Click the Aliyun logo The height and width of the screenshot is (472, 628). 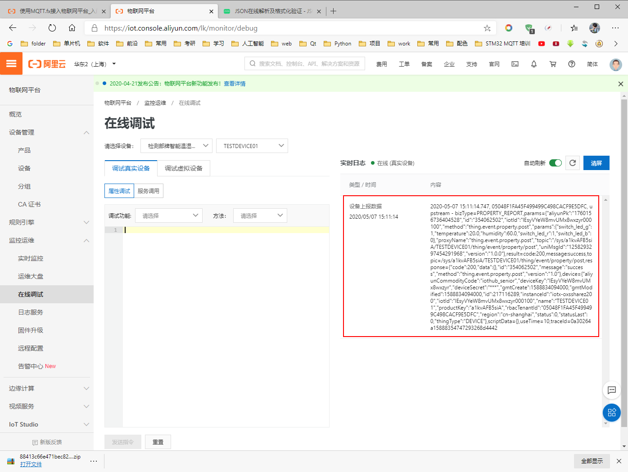[x=47, y=64]
